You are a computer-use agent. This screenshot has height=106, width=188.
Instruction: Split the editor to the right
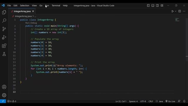(x=179, y=11)
